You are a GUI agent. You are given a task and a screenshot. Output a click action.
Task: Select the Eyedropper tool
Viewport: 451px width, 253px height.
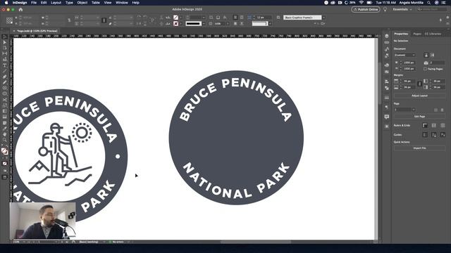5,129
